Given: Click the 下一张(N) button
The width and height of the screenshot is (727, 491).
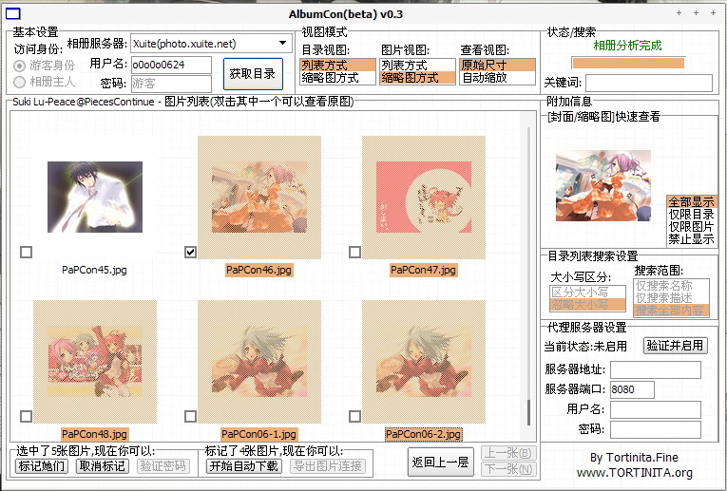Looking at the screenshot, I should [508, 469].
